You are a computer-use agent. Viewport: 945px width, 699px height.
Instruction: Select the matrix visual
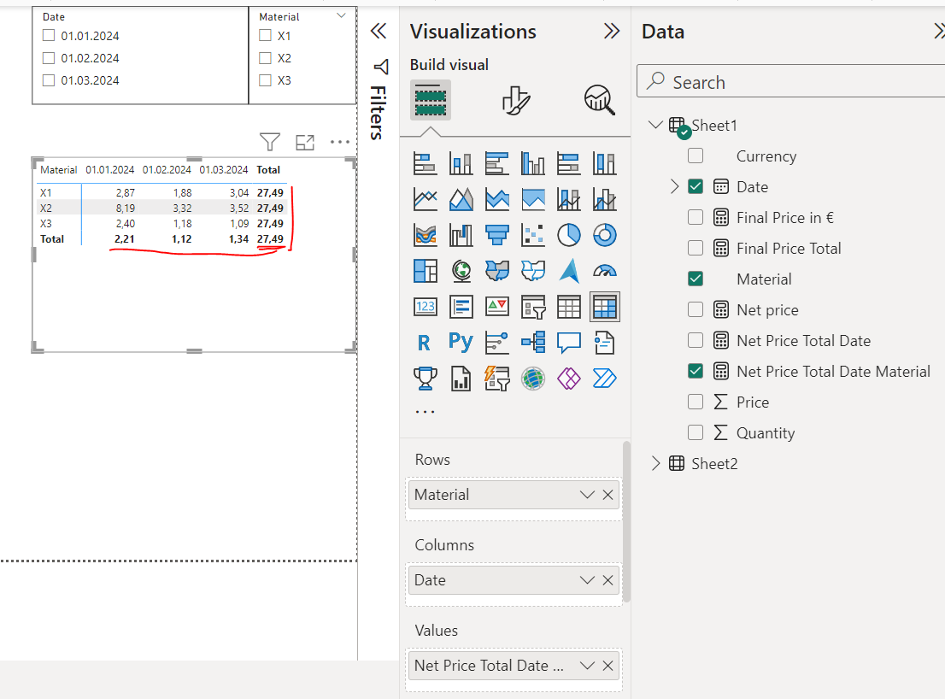604,307
